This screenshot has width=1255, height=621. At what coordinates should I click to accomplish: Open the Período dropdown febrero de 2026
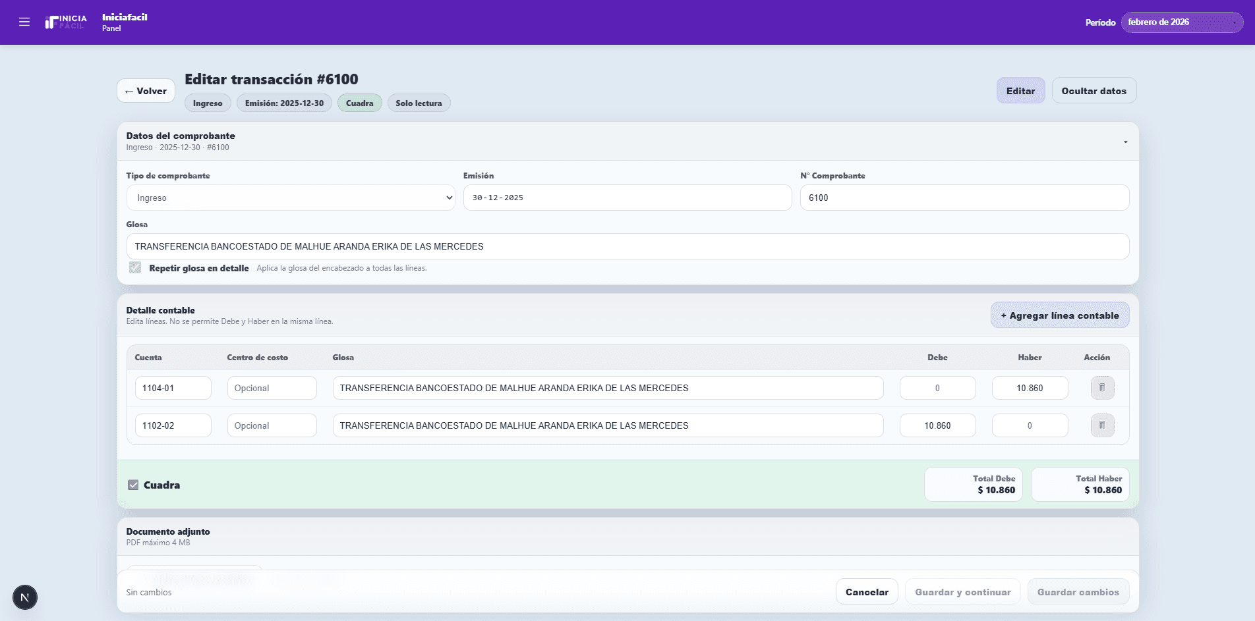click(x=1181, y=22)
